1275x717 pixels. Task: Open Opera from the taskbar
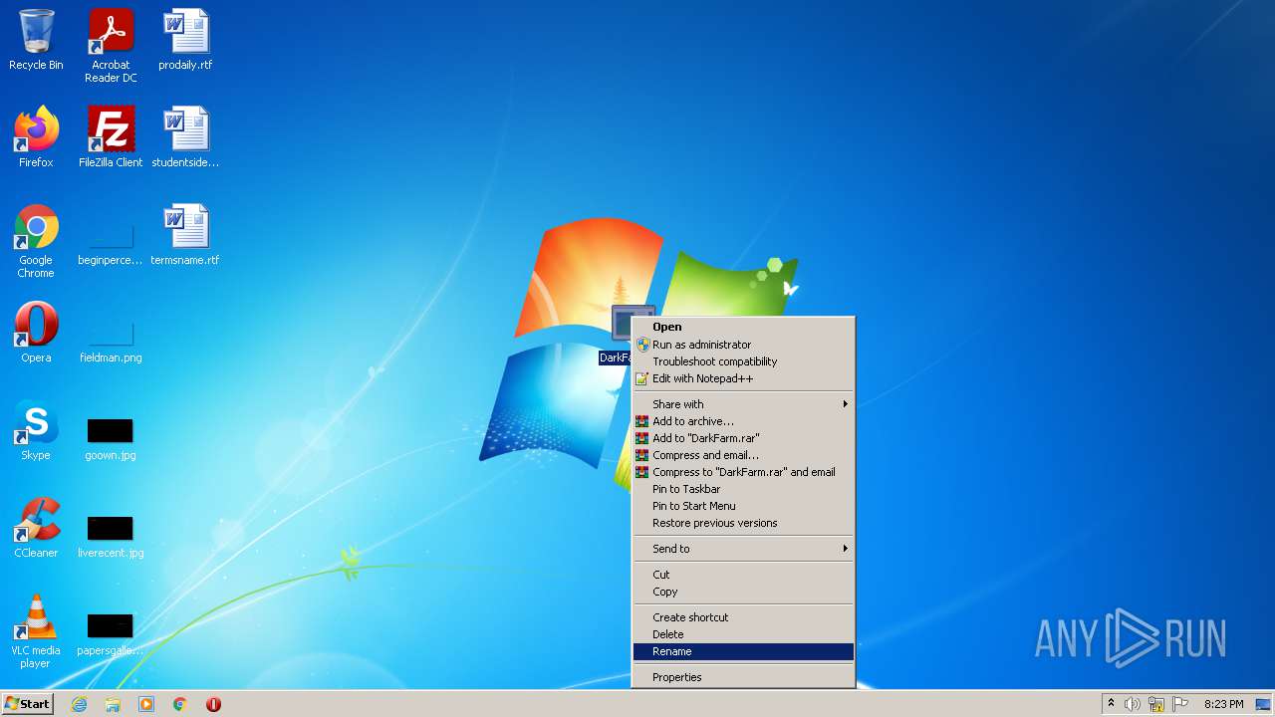(x=213, y=704)
